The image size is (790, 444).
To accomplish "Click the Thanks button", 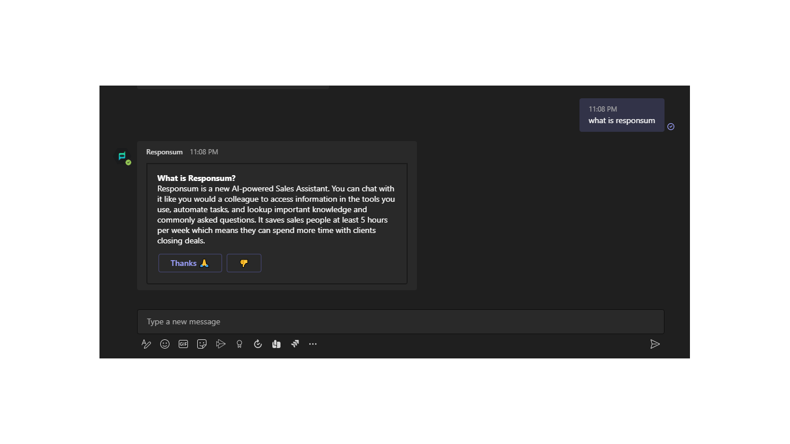I will click(190, 263).
